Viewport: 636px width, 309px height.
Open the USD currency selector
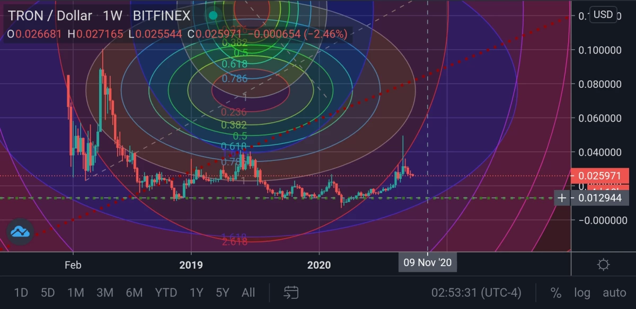point(603,14)
